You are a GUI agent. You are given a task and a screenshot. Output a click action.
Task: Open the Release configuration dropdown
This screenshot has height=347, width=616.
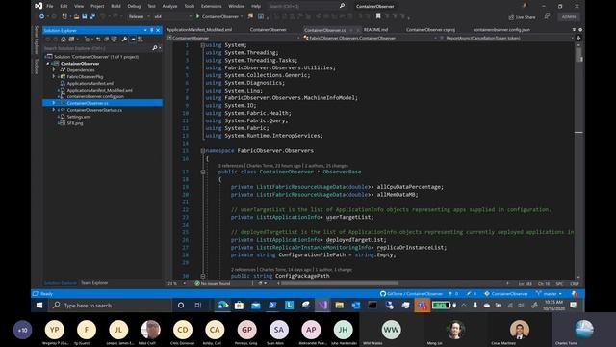coord(139,17)
